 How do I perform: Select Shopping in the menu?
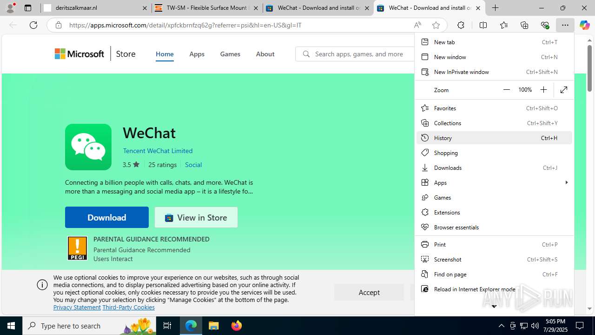(x=494, y=153)
